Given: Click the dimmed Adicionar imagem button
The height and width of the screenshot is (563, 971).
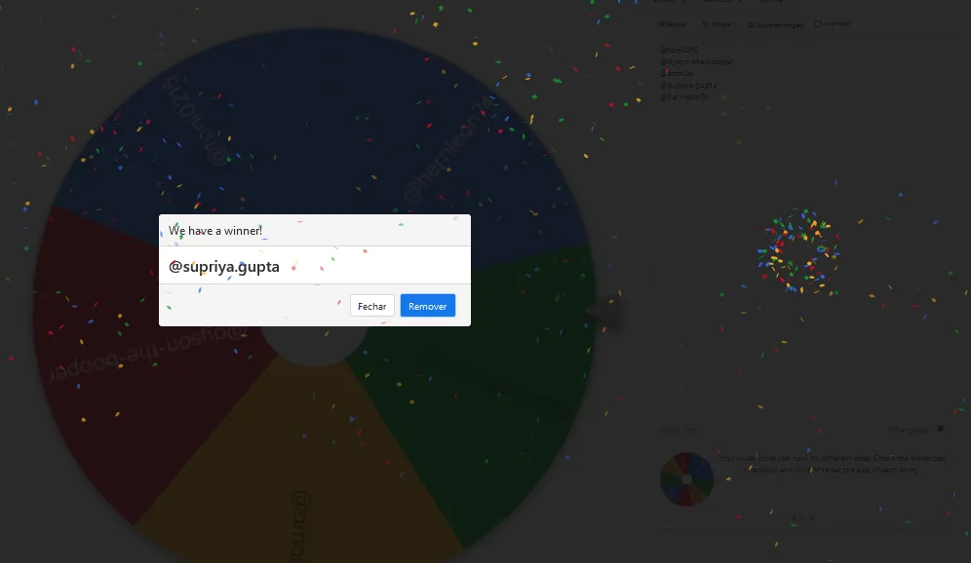Looking at the screenshot, I should pos(775,24).
